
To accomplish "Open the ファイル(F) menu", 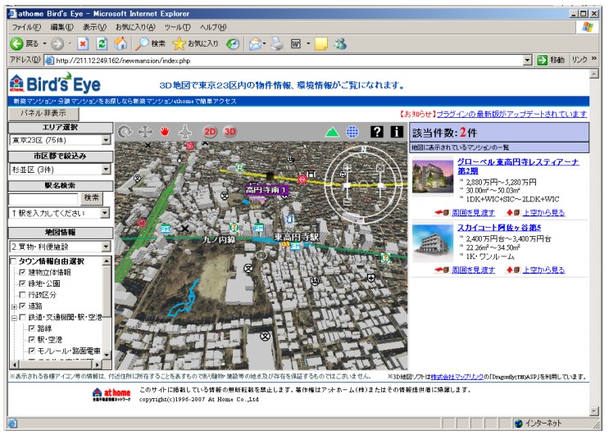I will point(26,27).
